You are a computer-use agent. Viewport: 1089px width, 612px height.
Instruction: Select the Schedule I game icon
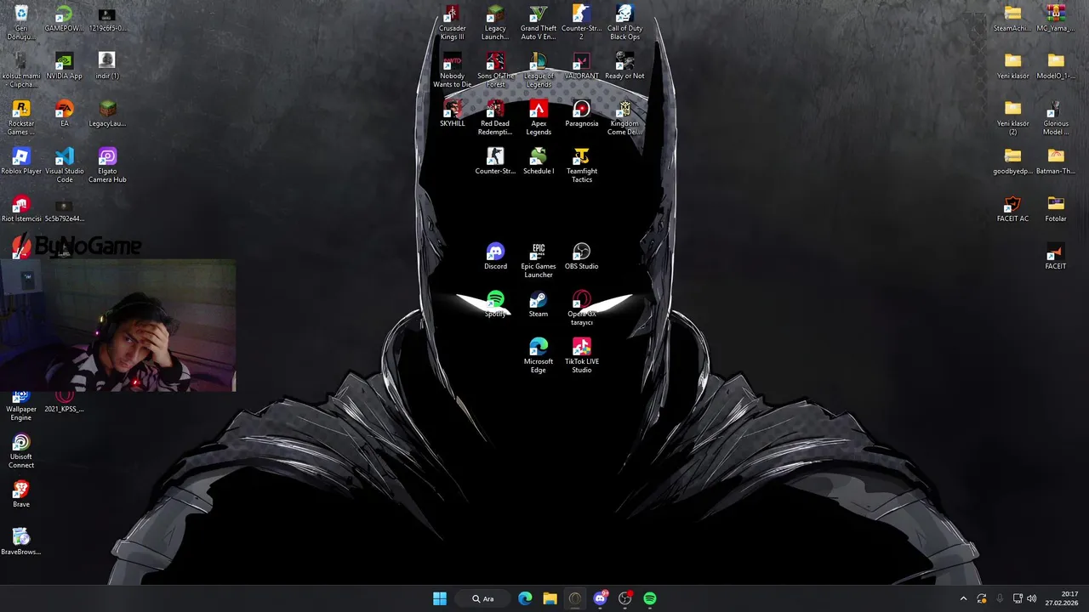539,161
